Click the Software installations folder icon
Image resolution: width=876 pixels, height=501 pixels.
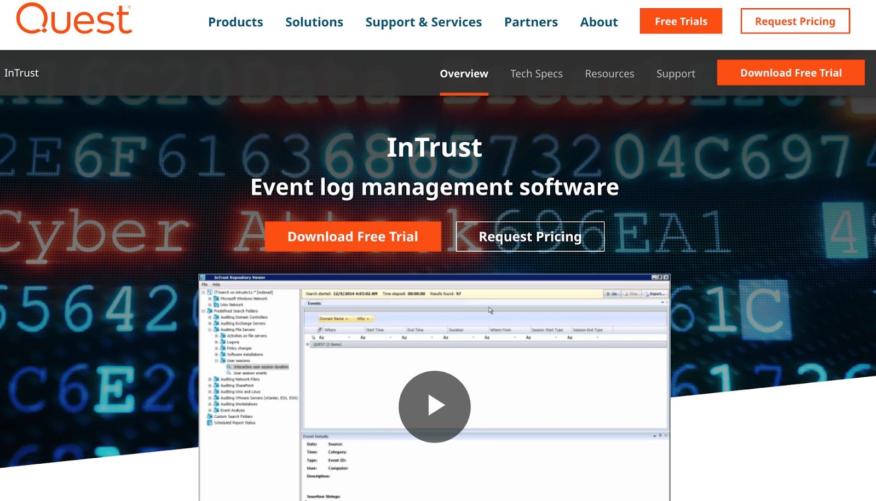point(223,354)
